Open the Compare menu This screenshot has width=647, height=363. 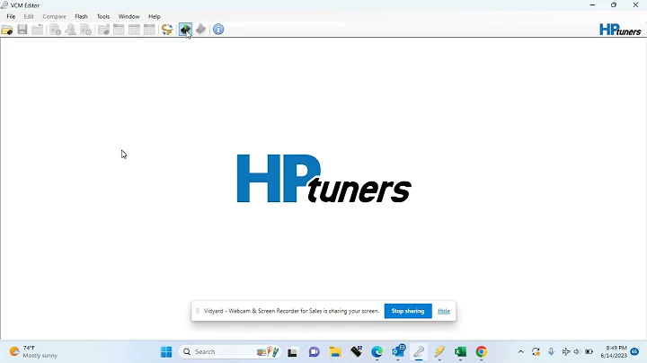[x=55, y=16]
